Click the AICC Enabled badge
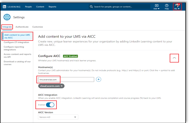Viewport: 189px width, 123px height. click(71, 56)
